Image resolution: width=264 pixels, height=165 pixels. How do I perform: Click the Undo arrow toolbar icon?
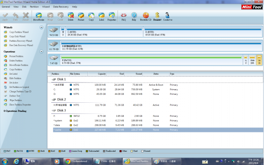[x=16, y=16]
